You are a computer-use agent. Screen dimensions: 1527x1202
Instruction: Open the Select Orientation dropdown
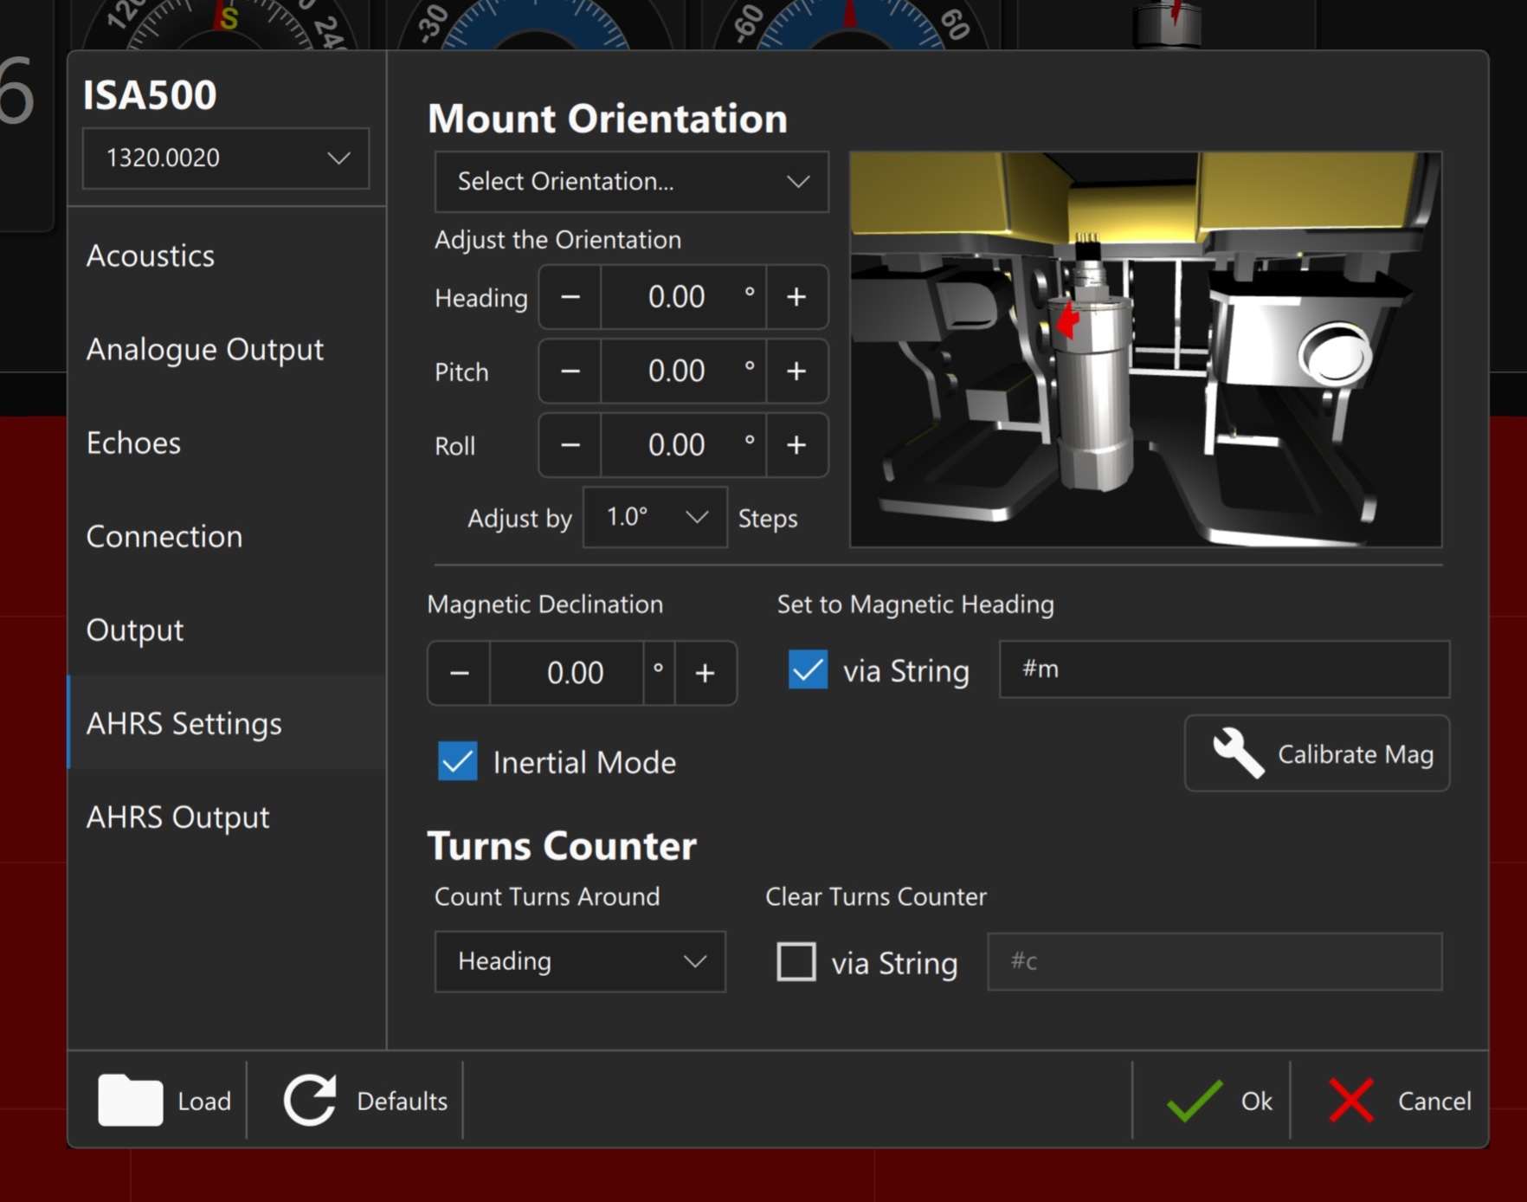pyautogui.click(x=632, y=182)
